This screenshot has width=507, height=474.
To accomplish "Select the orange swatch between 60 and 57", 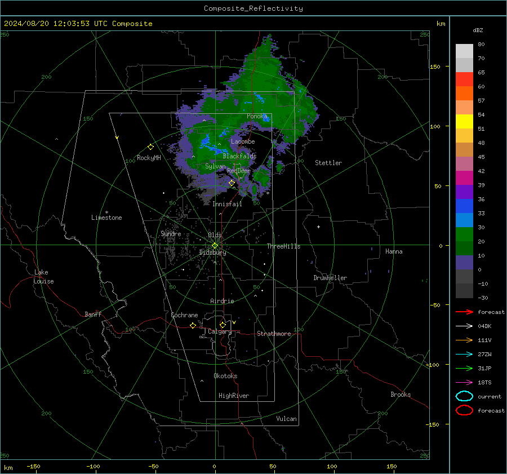I will coord(464,94).
